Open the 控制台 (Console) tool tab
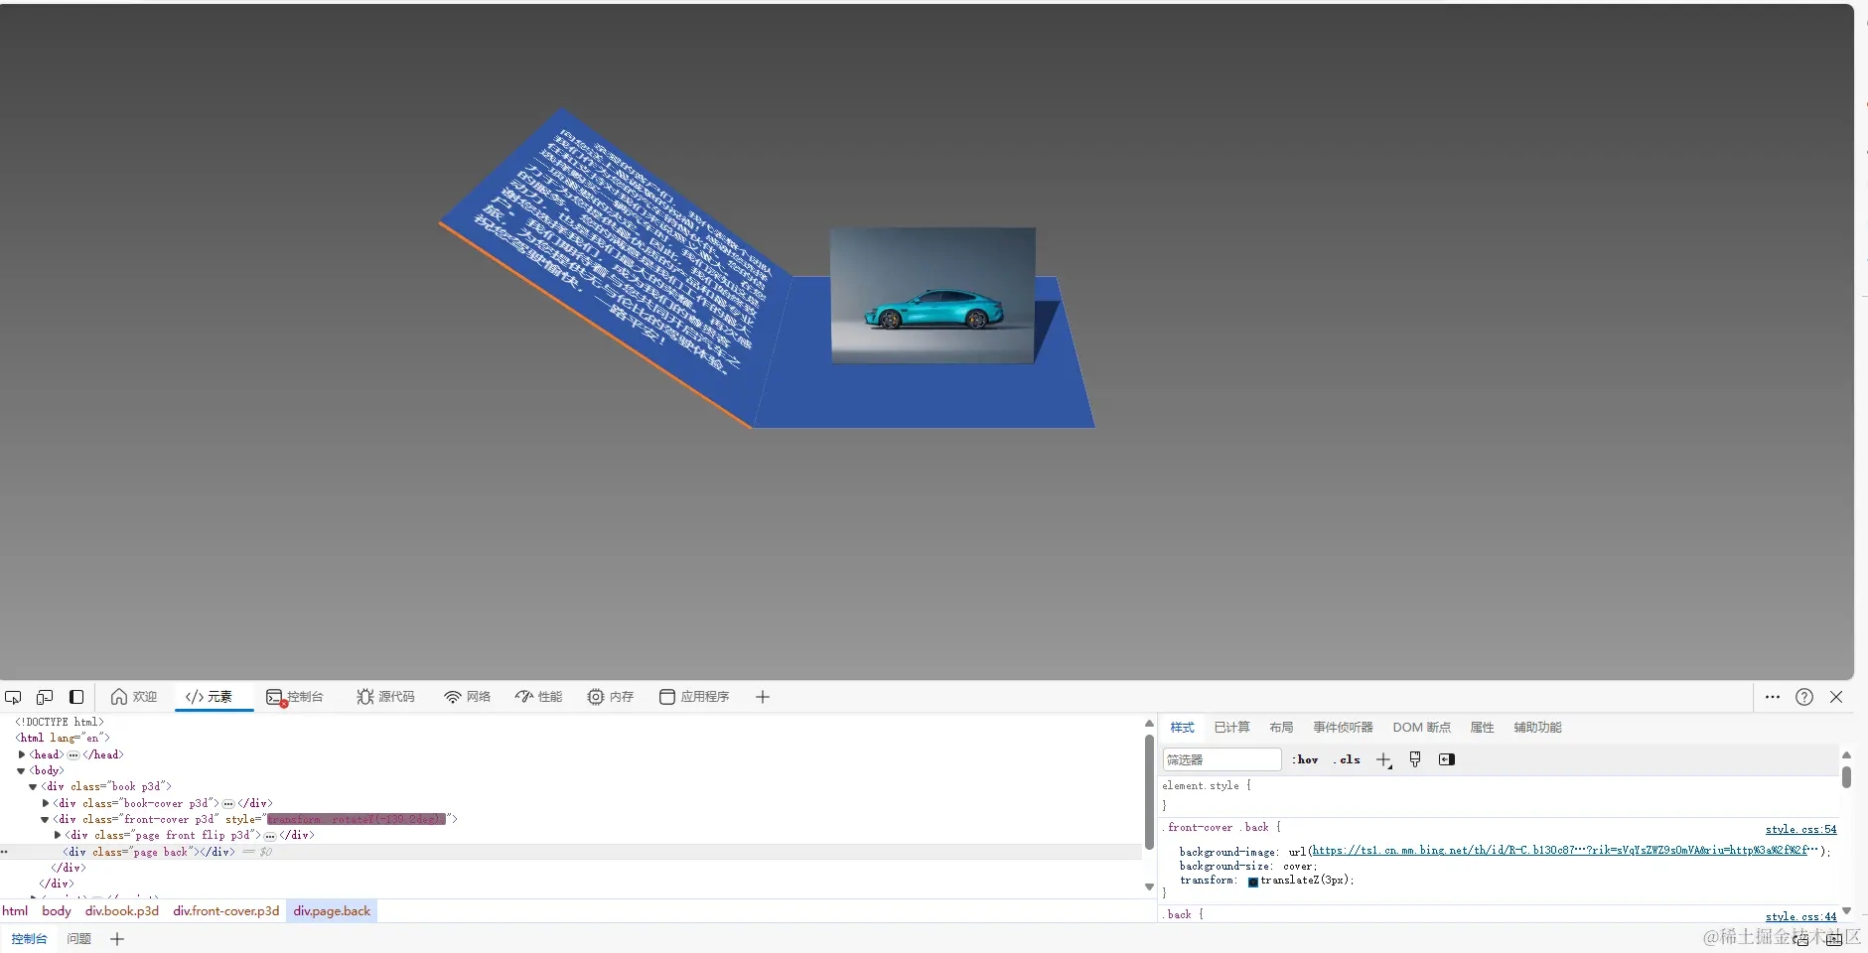 [x=295, y=697]
